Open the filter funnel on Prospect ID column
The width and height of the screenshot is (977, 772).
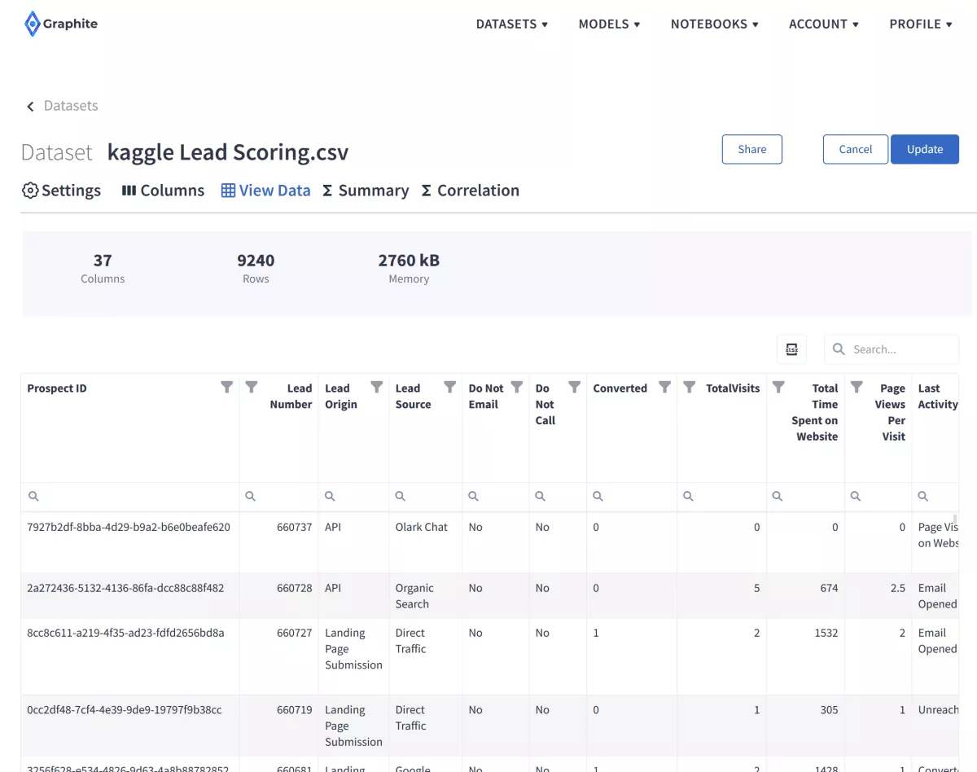[226, 388]
